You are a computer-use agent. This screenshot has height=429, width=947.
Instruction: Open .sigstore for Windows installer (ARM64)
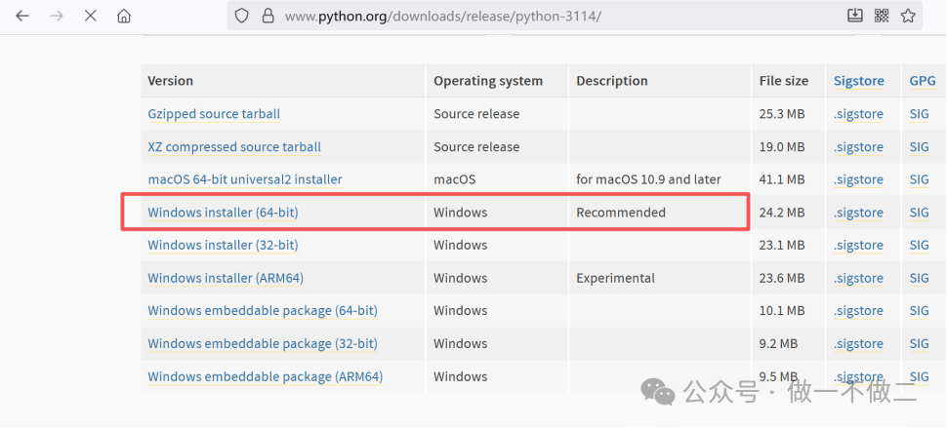[x=858, y=278]
